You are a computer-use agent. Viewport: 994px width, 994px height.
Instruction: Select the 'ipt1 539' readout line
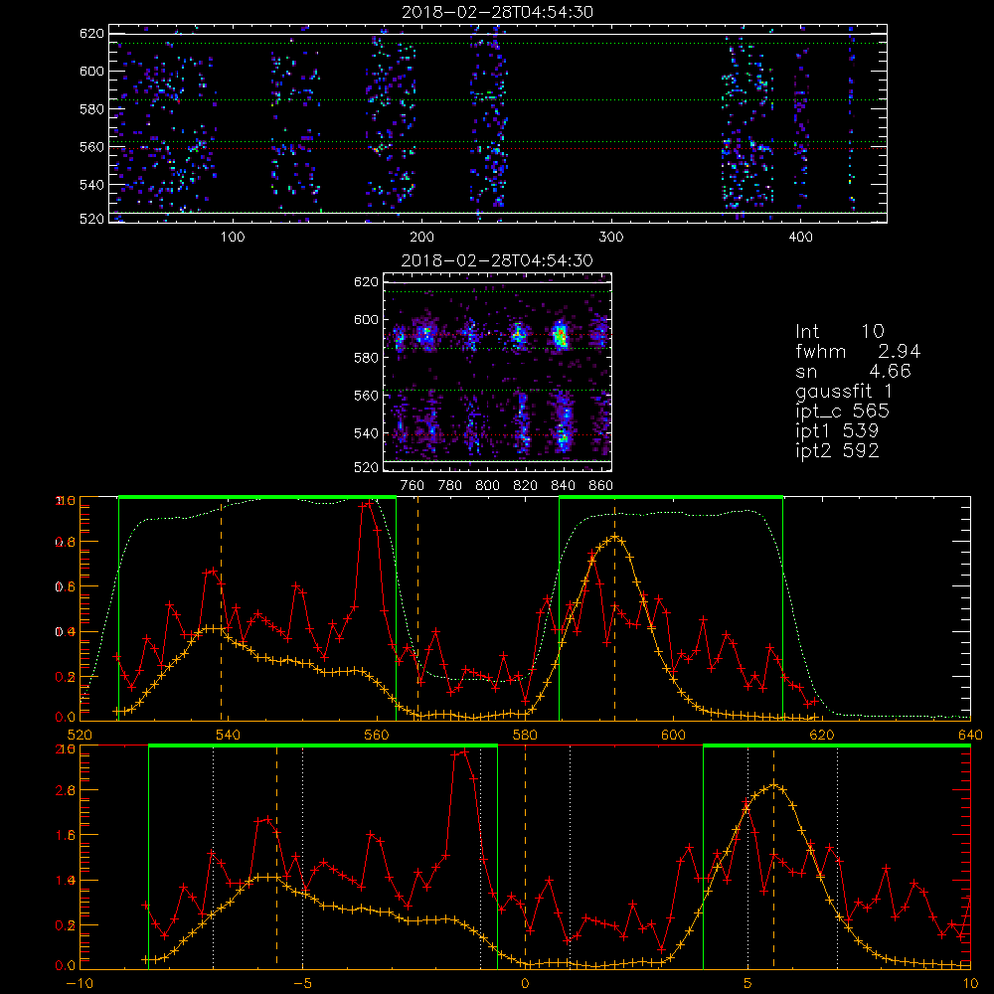click(x=837, y=431)
